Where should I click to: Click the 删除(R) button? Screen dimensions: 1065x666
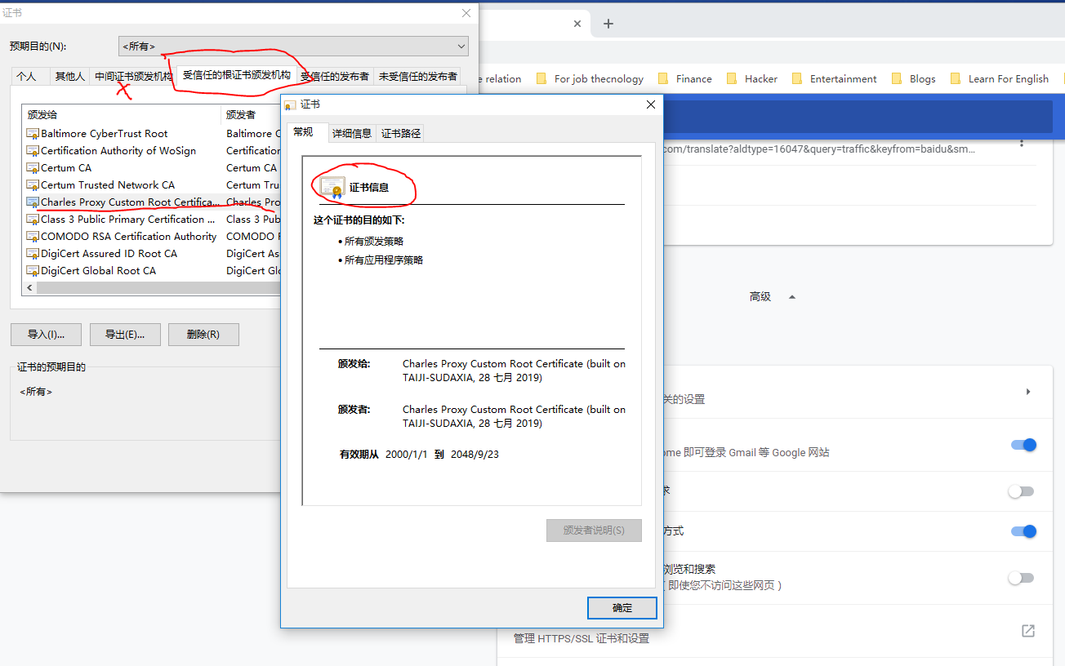203,335
